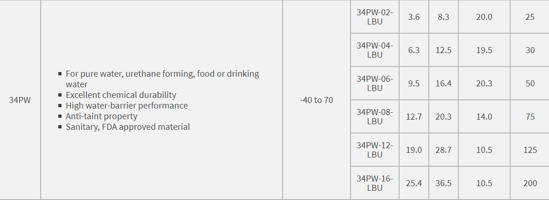The width and height of the screenshot is (549, 200).
Task: Select the 'Excellent chemical durability' bullet text
Action: (x=121, y=95)
